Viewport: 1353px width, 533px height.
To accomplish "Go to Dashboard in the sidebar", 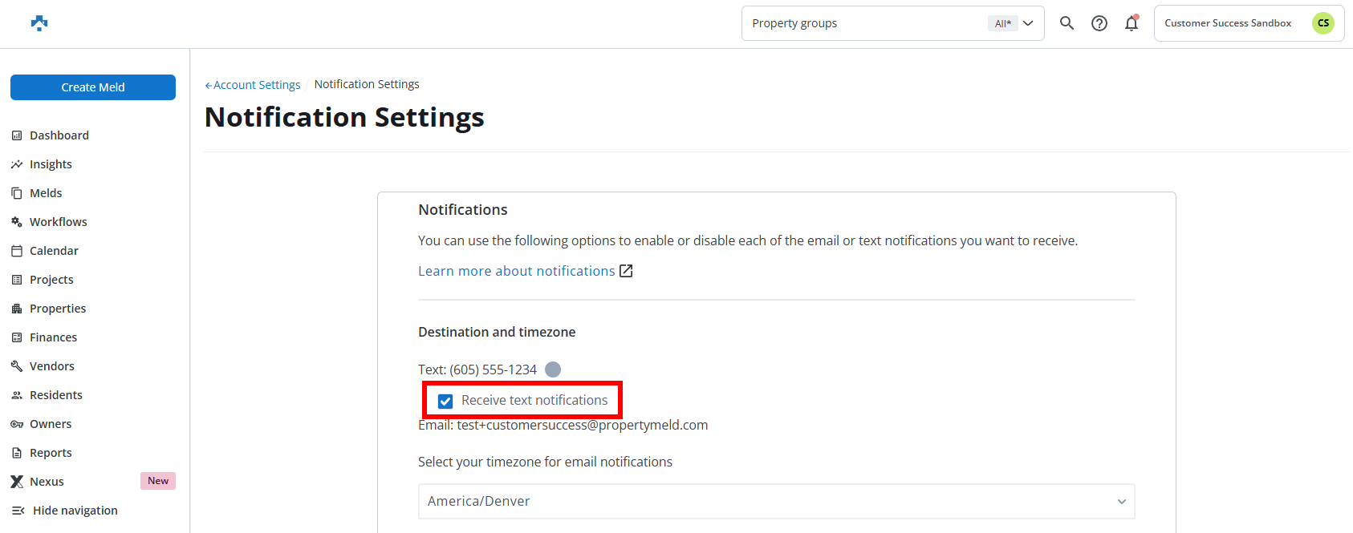I will [x=59, y=135].
